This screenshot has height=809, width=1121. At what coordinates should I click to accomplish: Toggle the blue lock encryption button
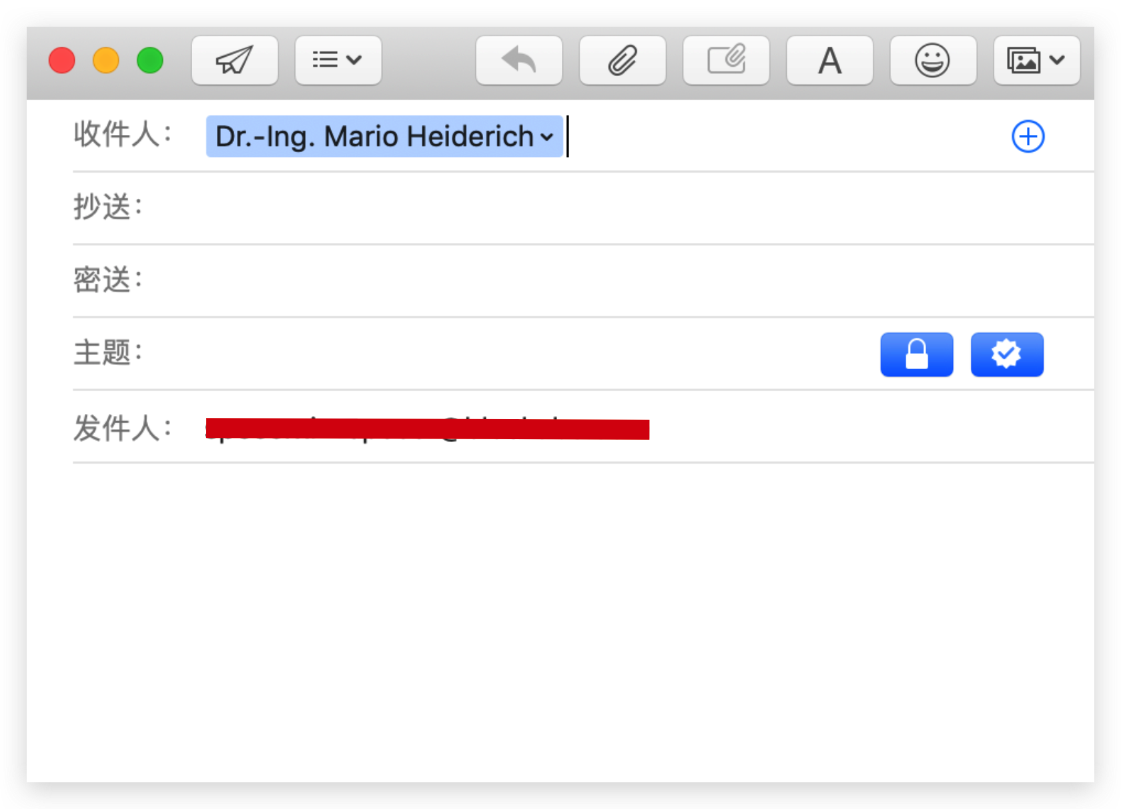[916, 354]
